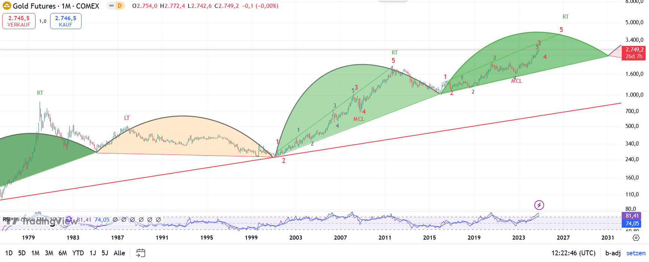Click the RSI 14 close EMA indicator legend

(x=32, y=219)
